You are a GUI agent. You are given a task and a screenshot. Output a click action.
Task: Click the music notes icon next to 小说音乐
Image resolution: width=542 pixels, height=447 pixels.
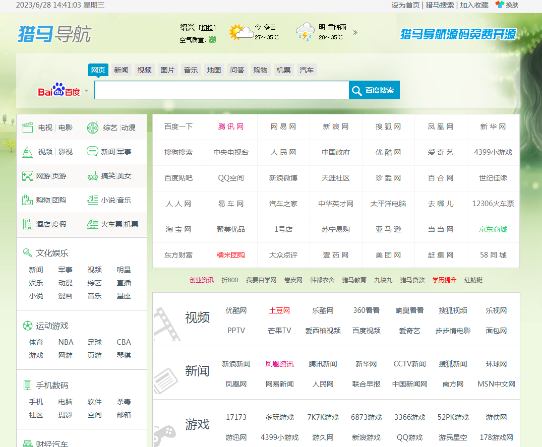pos(93,200)
